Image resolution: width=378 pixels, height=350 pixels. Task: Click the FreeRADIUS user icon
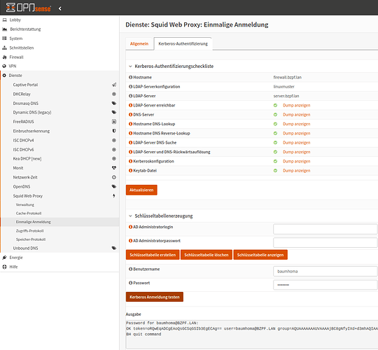coord(114,122)
